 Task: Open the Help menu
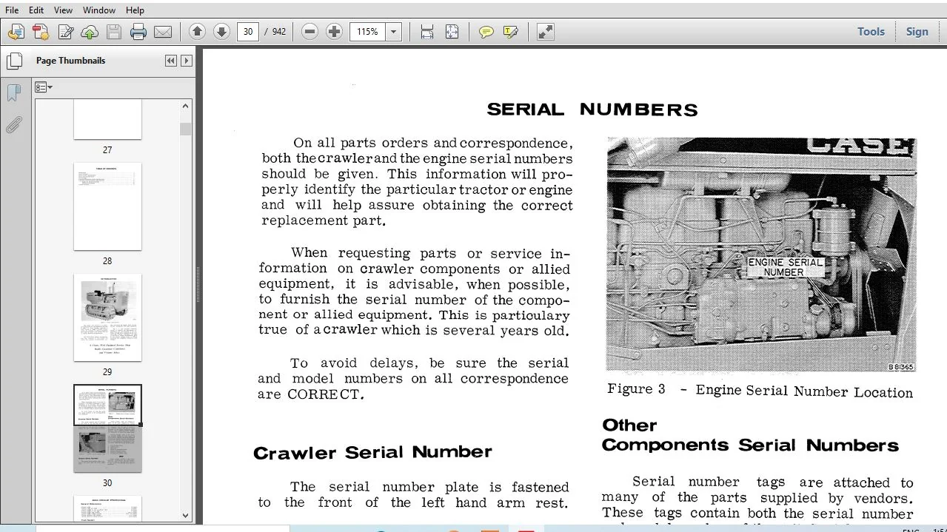coord(135,10)
